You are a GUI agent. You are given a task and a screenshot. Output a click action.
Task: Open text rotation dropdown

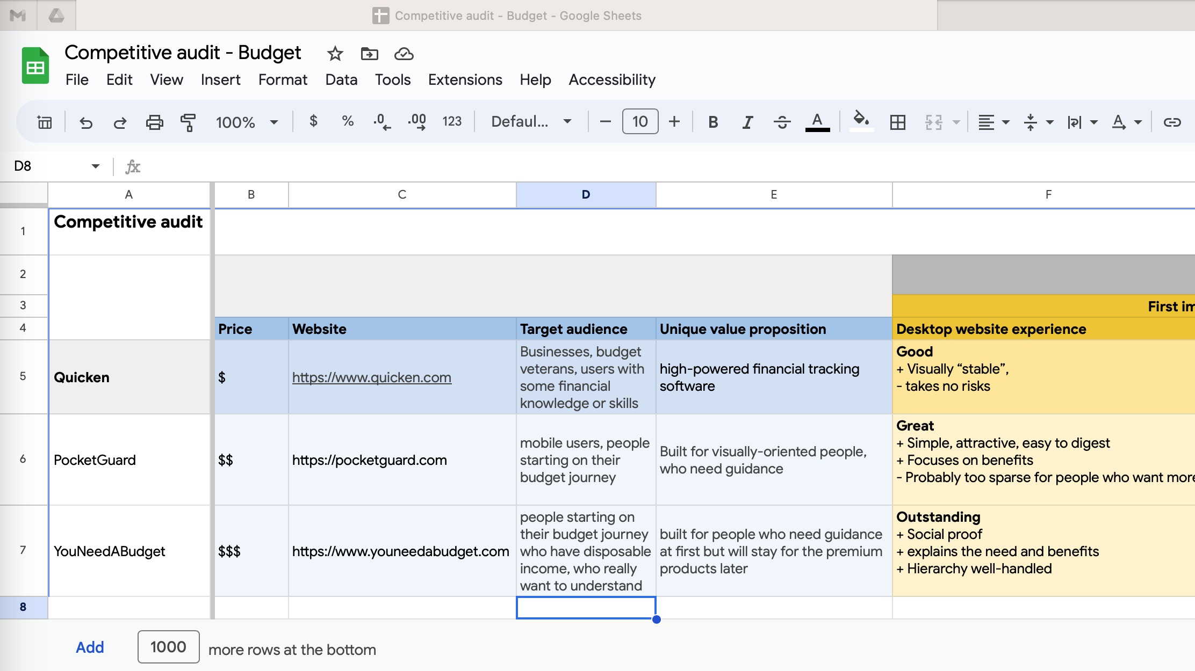[1126, 122]
